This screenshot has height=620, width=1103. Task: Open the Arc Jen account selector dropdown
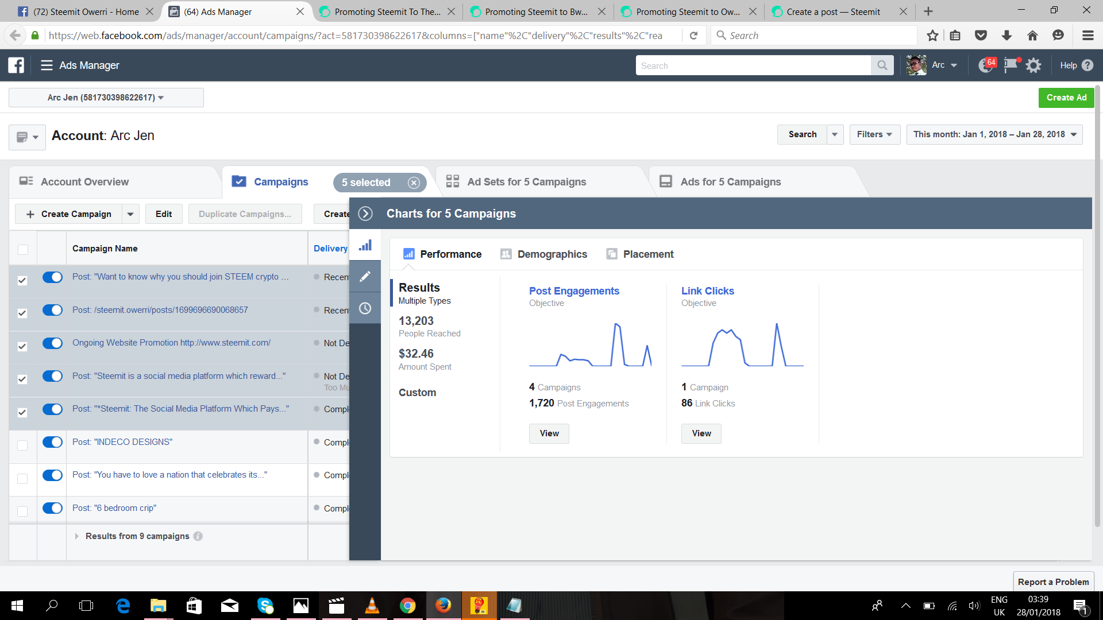pyautogui.click(x=106, y=98)
